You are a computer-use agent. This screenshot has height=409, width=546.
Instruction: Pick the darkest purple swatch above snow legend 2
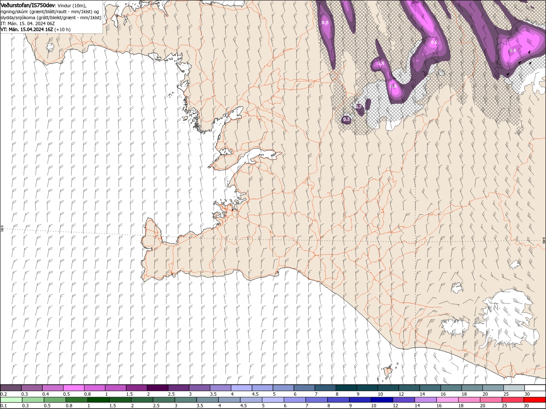pos(157,388)
